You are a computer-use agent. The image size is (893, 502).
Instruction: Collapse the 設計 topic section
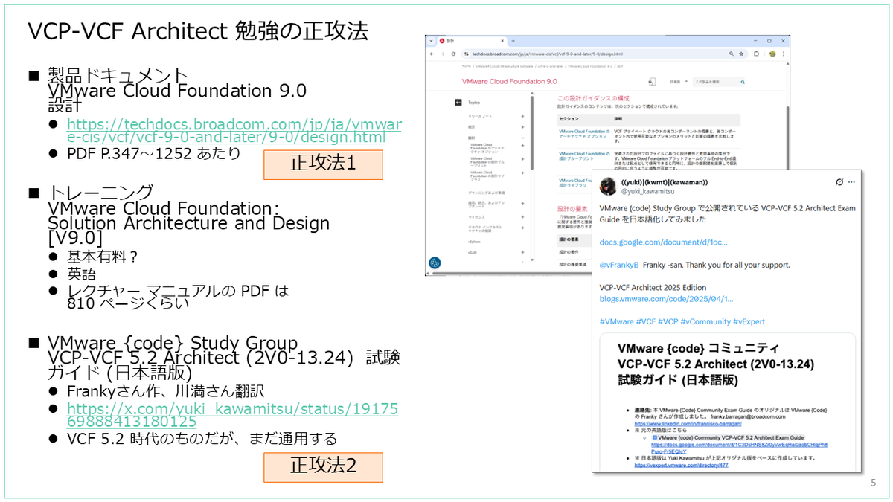click(522, 138)
